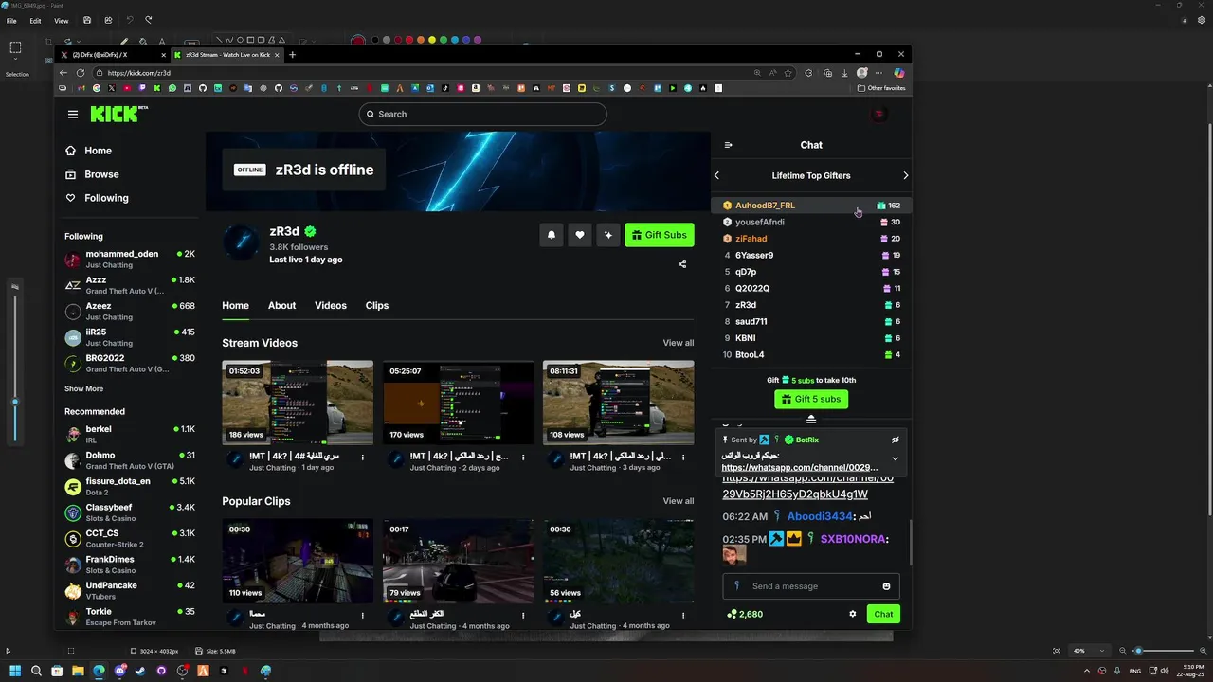Click View all next to Popular Clips

click(678, 501)
